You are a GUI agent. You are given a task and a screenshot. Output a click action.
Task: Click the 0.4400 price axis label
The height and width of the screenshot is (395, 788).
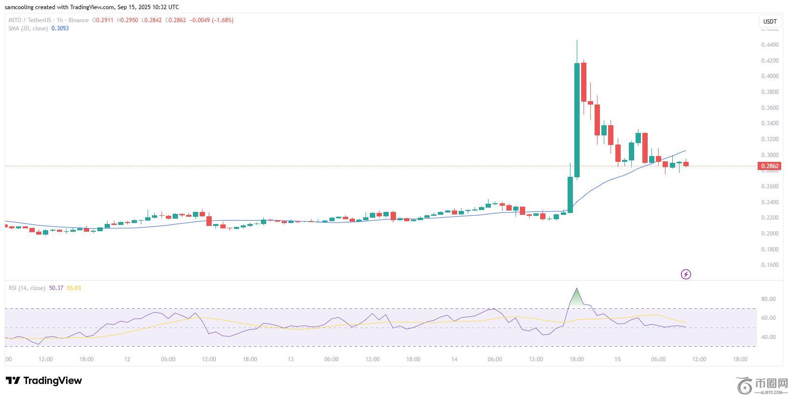(x=769, y=45)
